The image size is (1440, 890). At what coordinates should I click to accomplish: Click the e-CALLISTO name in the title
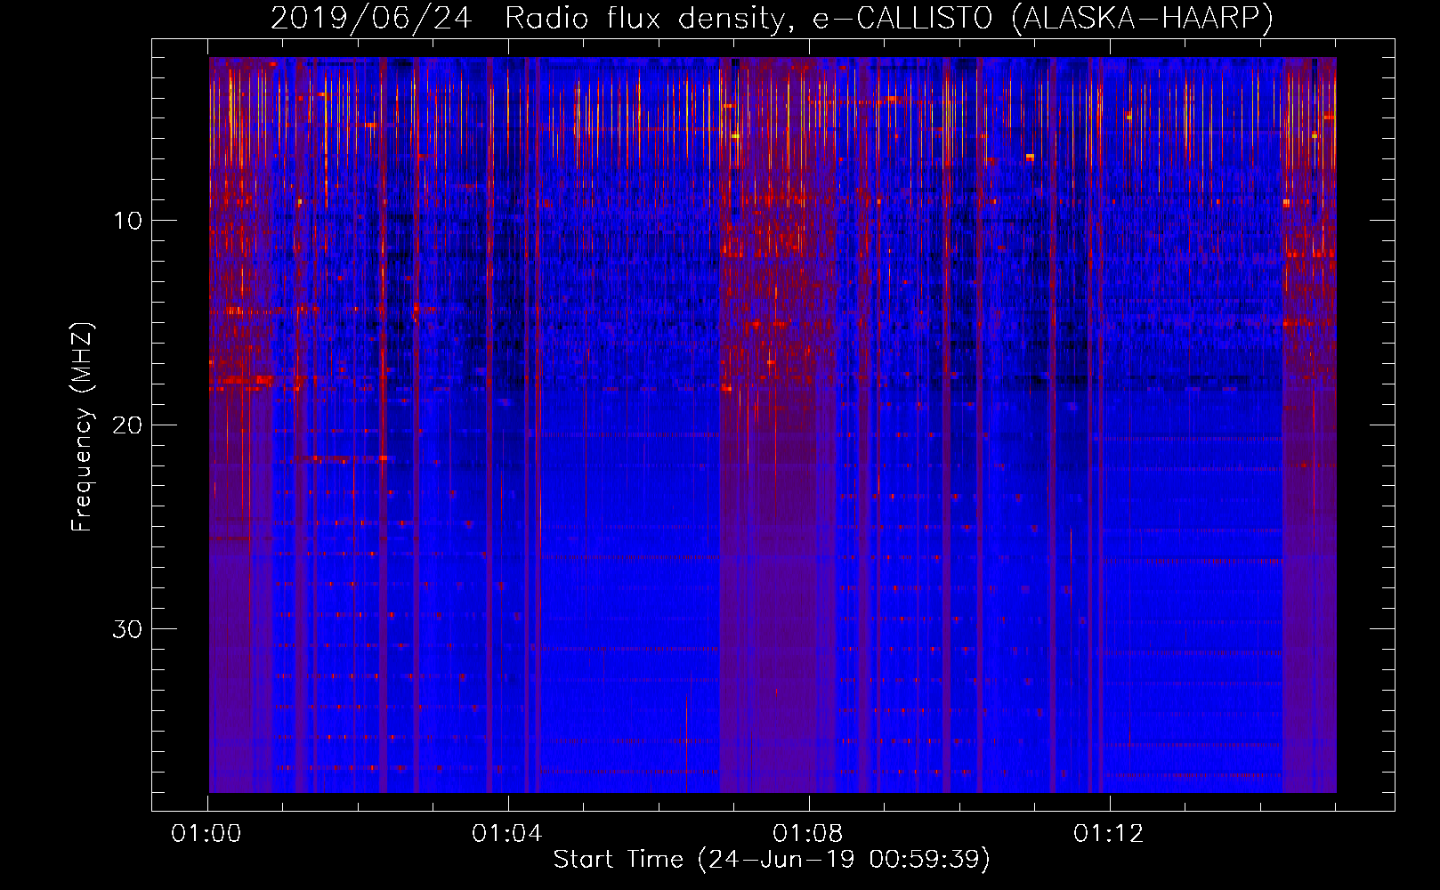(902, 18)
